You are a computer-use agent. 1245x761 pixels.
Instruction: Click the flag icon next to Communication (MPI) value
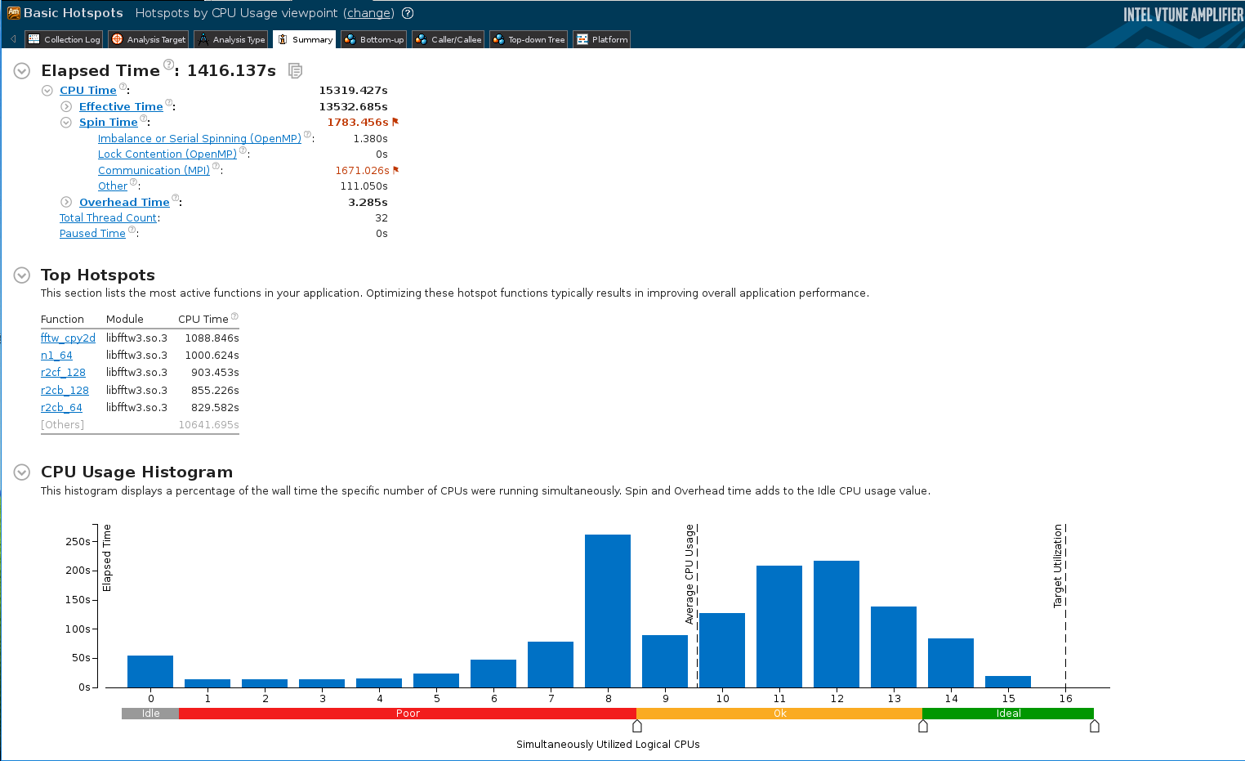click(396, 170)
